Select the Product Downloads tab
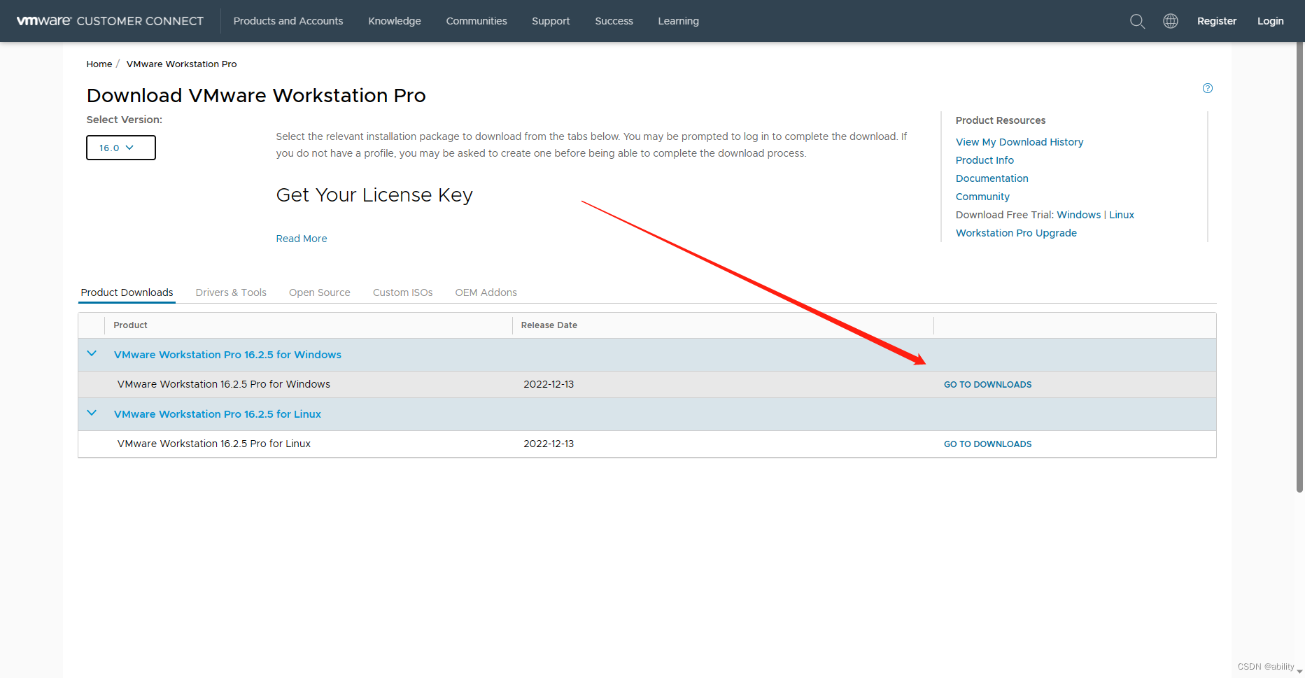This screenshot has height=678, width=1305. tap(127, 292)
